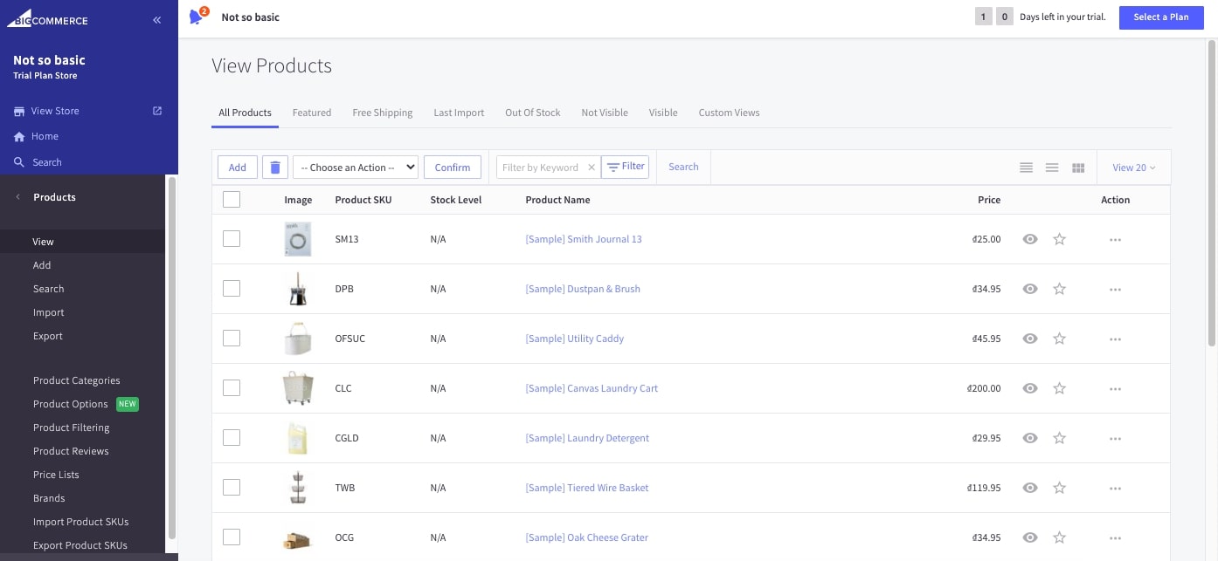Collapse the Products sidebar section
This screenshot has height=561, width=1218.
pos(17,196)
